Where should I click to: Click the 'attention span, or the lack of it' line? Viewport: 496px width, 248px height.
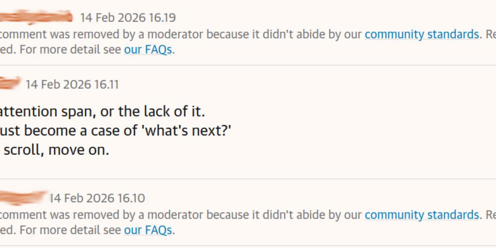pos(102,112)
